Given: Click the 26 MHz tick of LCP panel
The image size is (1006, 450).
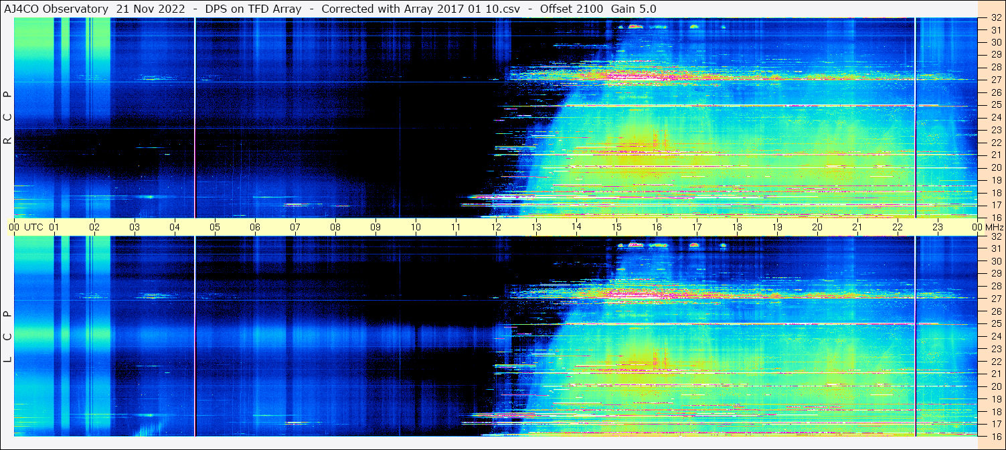Looking at the screenshot, I should pos(995,311).
